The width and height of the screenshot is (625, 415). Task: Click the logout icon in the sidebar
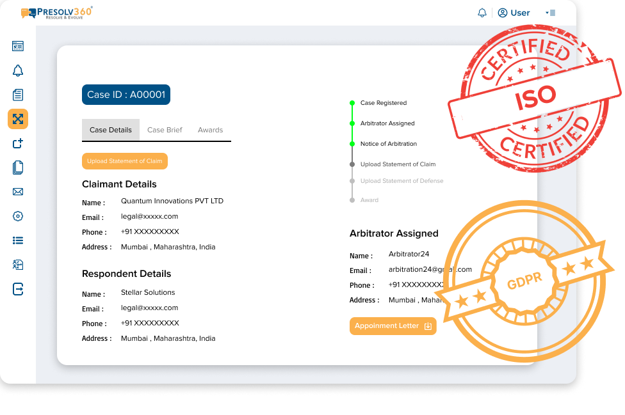pos(18,289)
